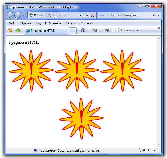Open the Справка menu

87,23
